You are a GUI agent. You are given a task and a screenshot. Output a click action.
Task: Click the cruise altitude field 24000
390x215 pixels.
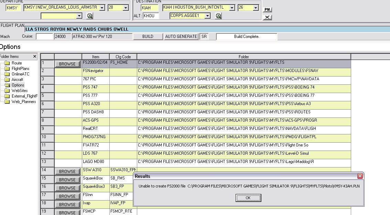pos(63,37)
